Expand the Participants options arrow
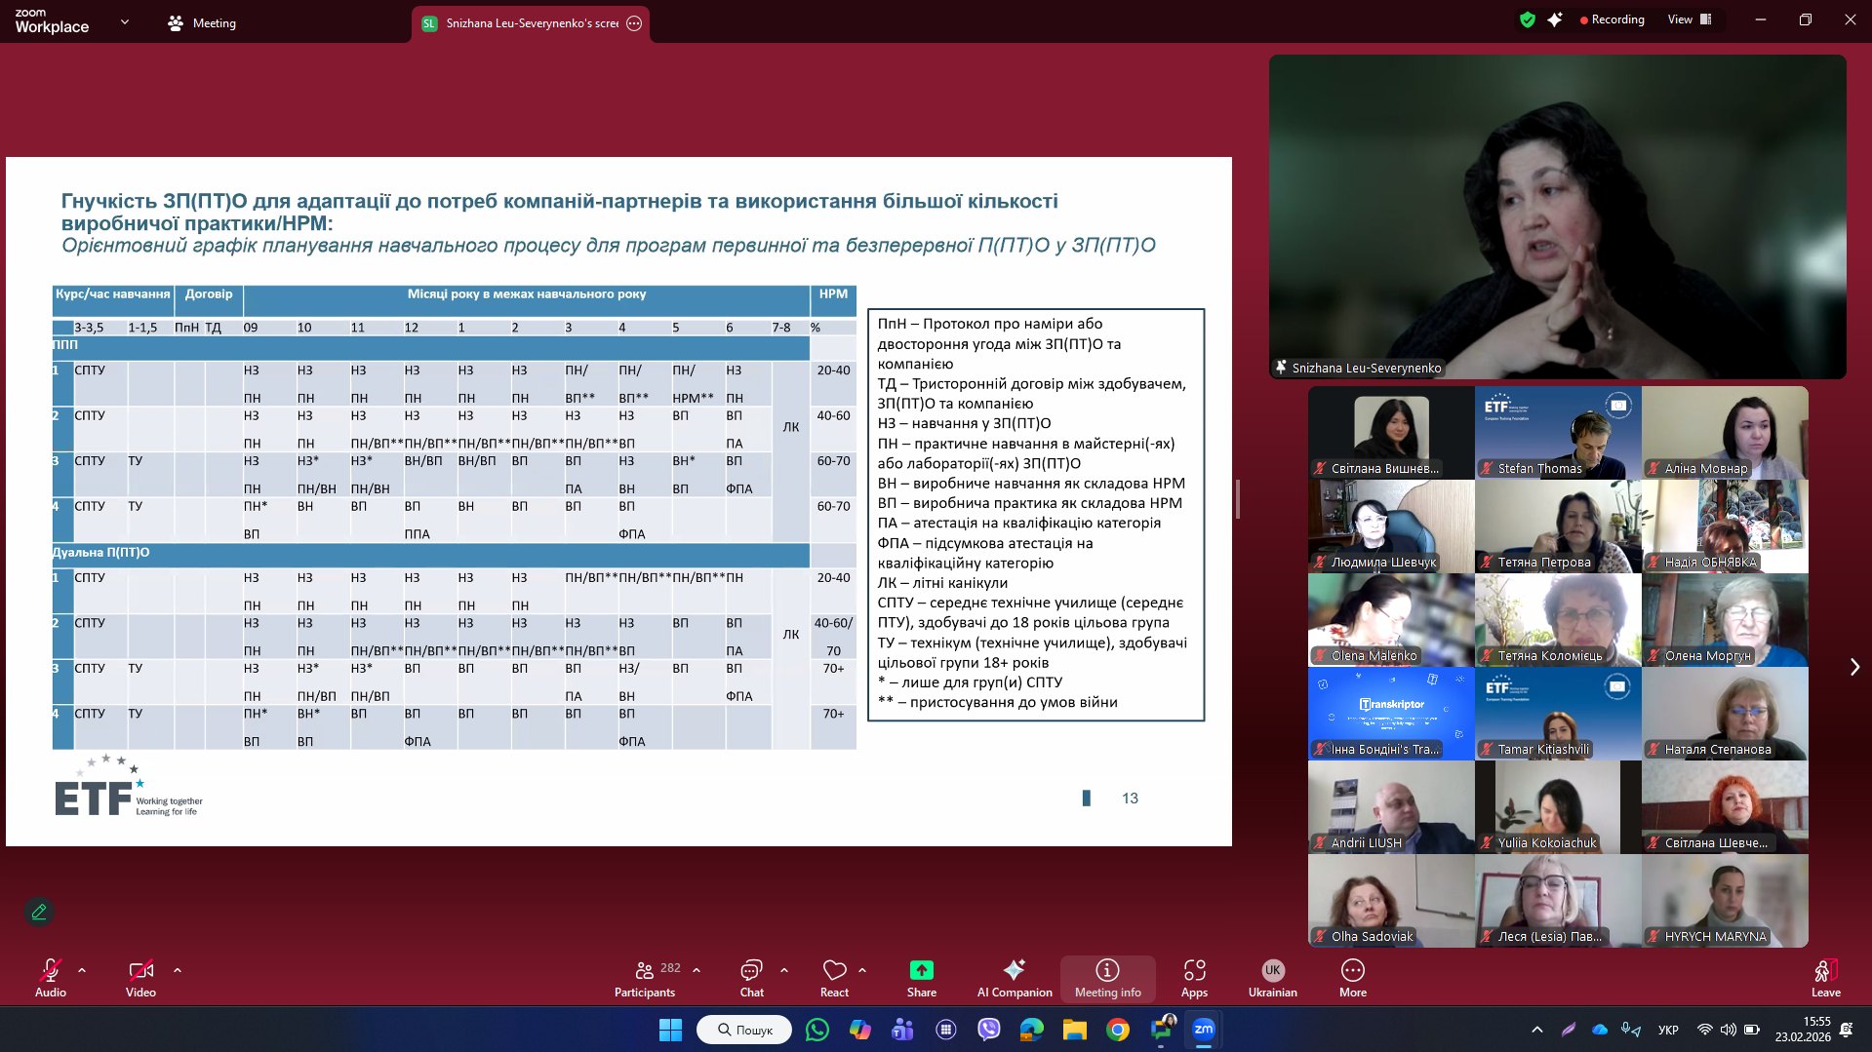The image size is (1872, 1052). click(x=697, y=970)
